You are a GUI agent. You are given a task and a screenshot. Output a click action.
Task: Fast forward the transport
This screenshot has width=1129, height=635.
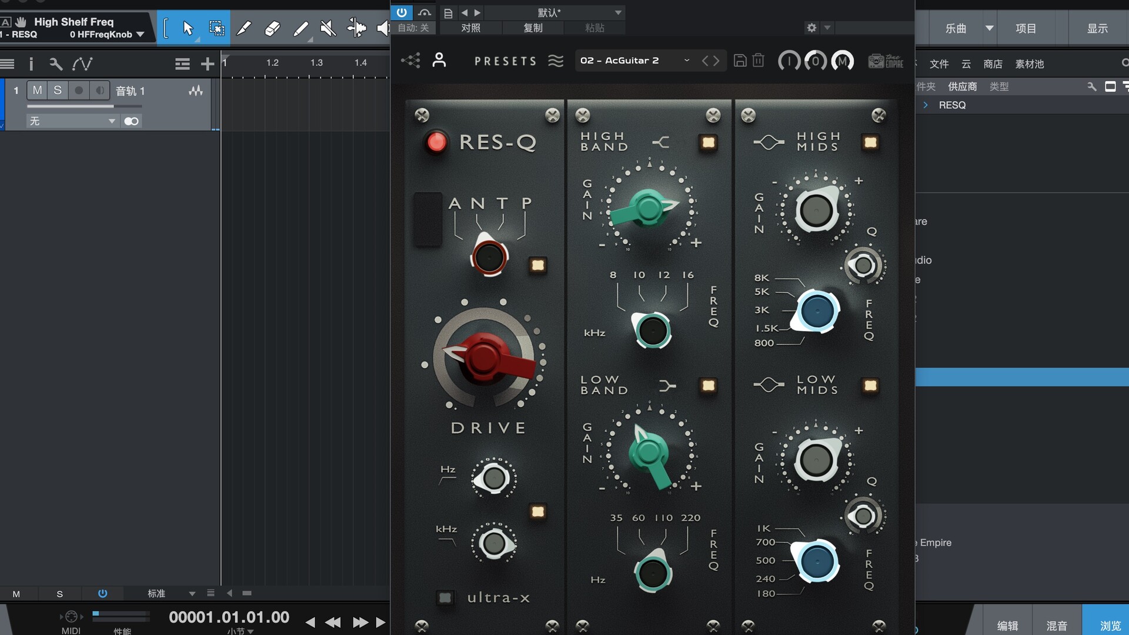(x=360, y=622)
